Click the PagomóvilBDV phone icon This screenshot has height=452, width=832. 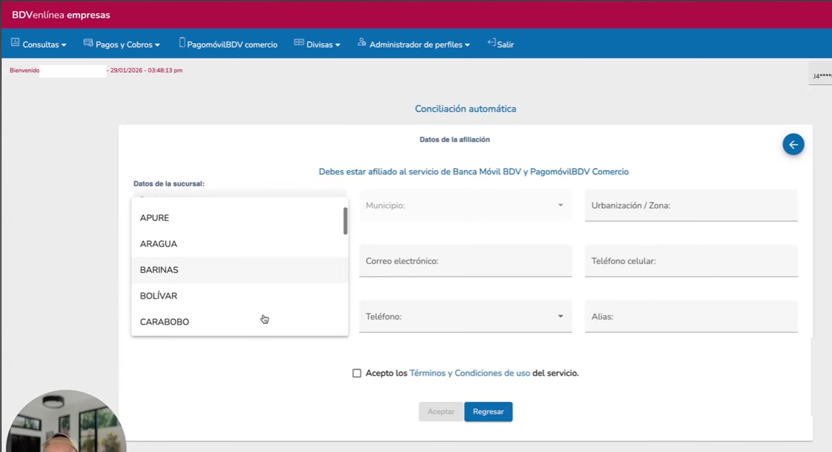click(x=182, y=43)
